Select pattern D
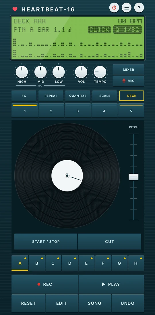The width and height of the screenshot is (155, 315). click(x=70, y=263)
